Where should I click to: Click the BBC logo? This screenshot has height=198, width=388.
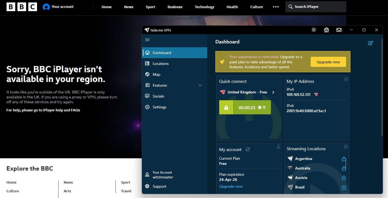22,7
